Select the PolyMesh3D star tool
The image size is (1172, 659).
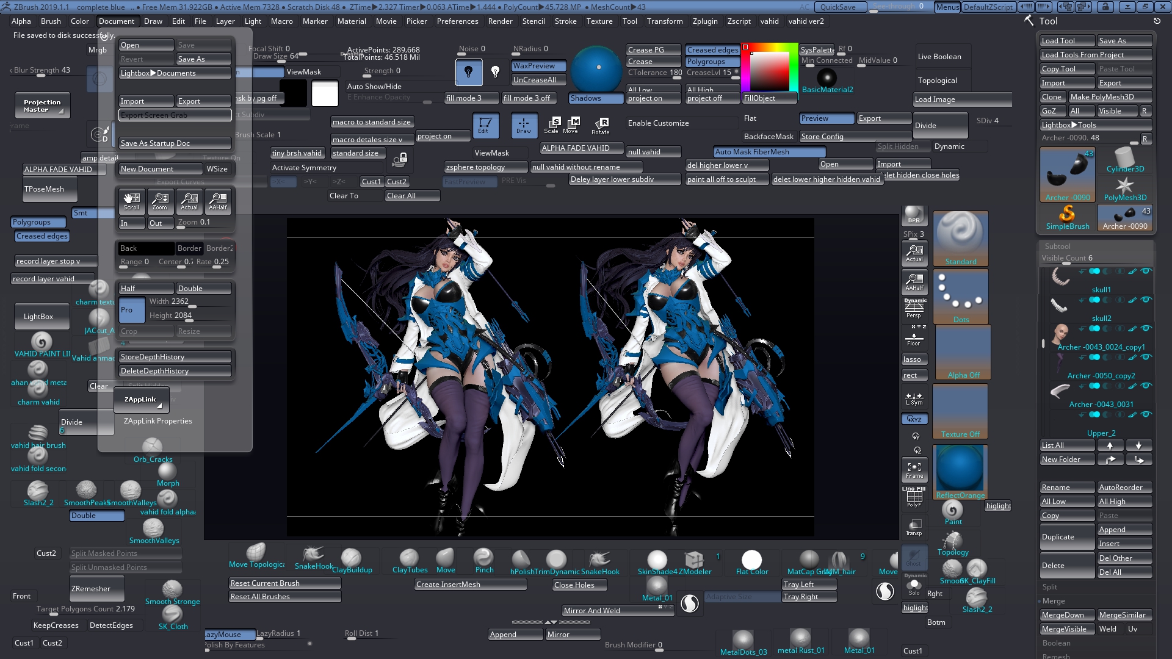pos(1125,189)
